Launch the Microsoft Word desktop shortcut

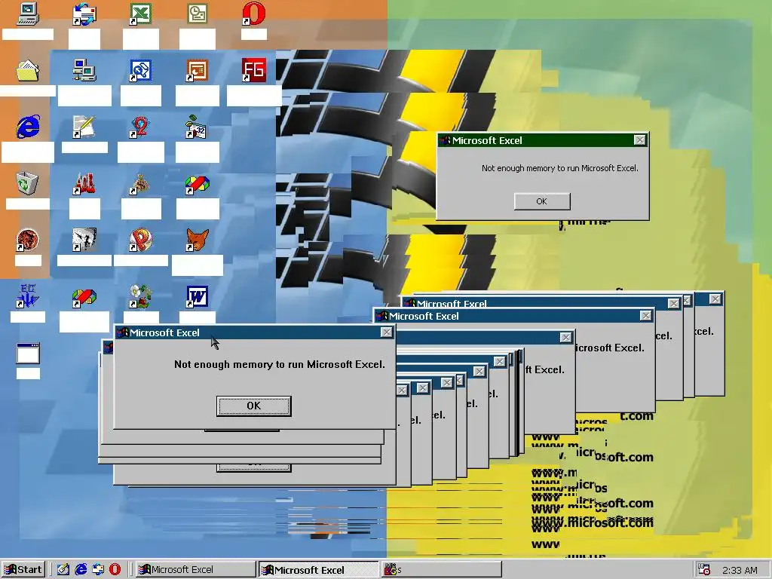pos(197,297)
